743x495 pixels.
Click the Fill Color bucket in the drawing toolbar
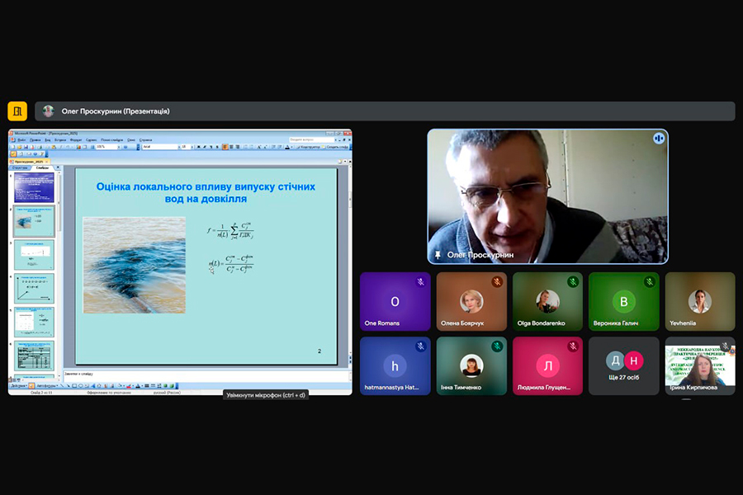coord(120,385)
